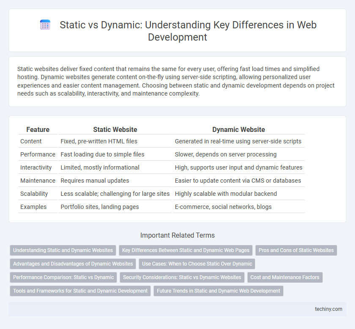Click the intro paragraph about static websites
This screenshot has height=329, width=355.
point(176,81)
